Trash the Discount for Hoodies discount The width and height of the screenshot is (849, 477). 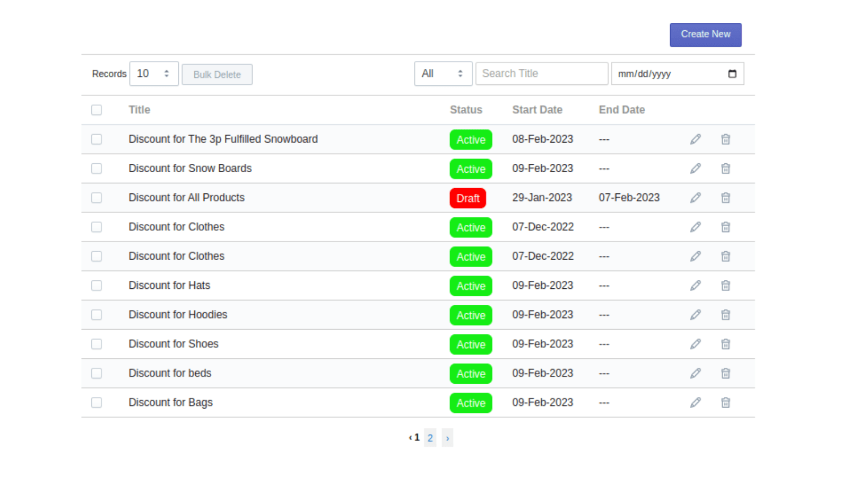[x=725, y=315]
